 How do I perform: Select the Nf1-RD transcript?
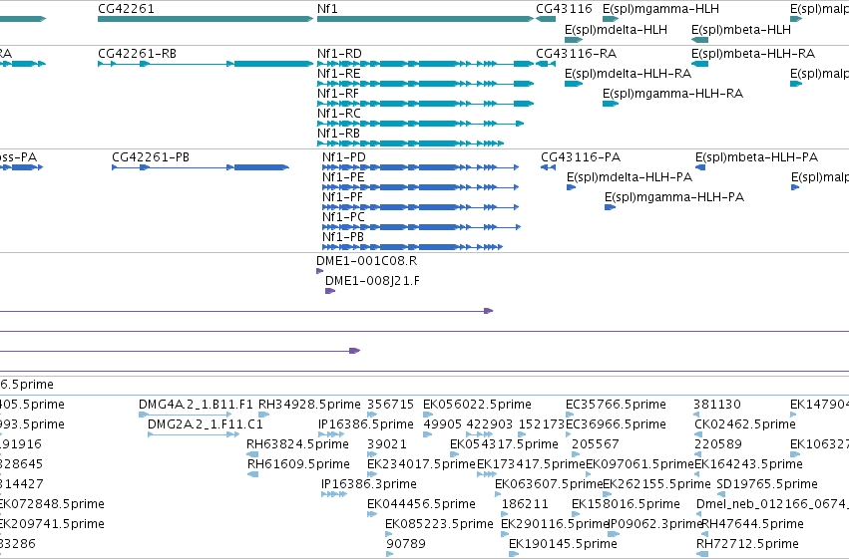pyautogui.click(x=426, y=64)
